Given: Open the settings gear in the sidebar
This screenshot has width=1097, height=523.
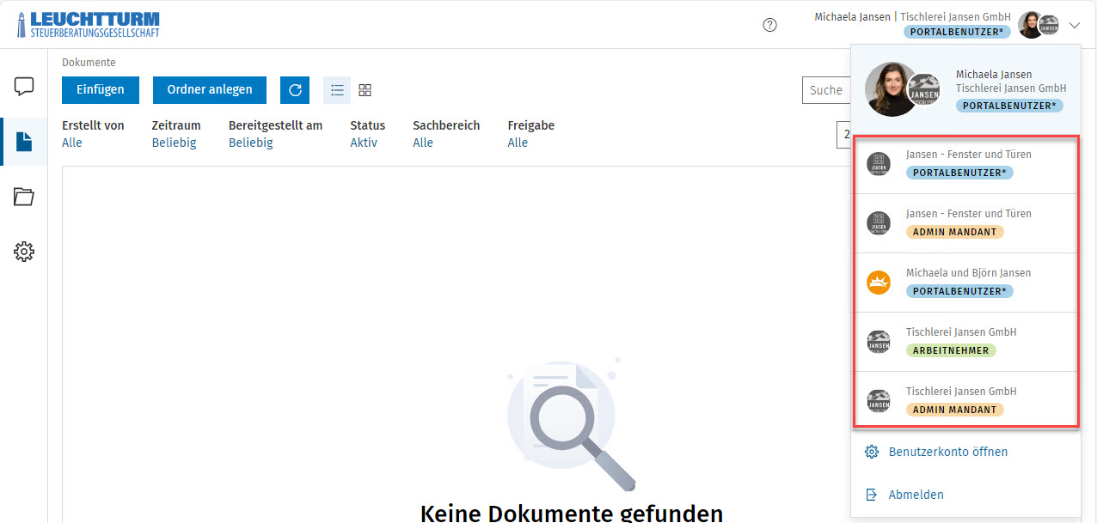Looking at the screenshot, I should [x=23, y=251].
